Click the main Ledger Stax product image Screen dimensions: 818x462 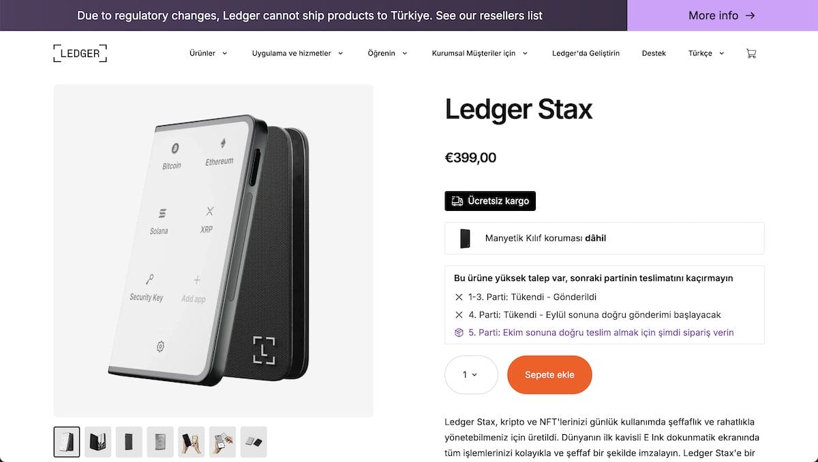point(213,250)
